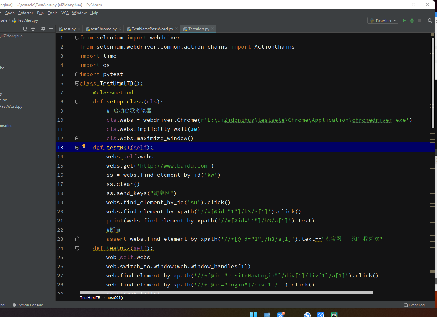The width and height of the screenshot is (437, 317).
Task: Click the yellow lightbulb intention icon on line 13
Action: 84,146
